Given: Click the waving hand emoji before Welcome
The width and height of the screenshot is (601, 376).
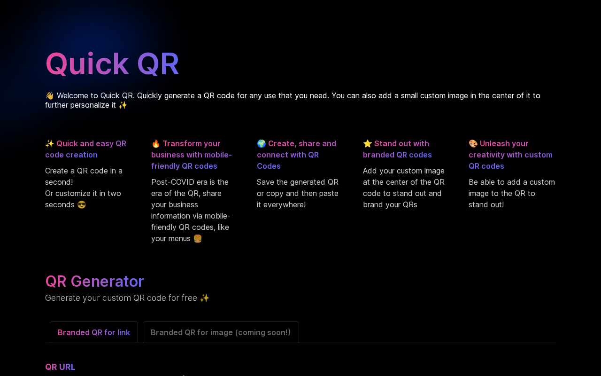Looking at the screenshot, I should 50,95.
